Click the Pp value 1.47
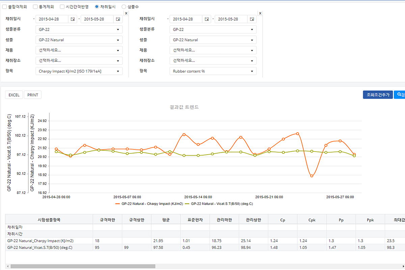The width and height of the screenshot is (405, 270). [x=332, y=248]
